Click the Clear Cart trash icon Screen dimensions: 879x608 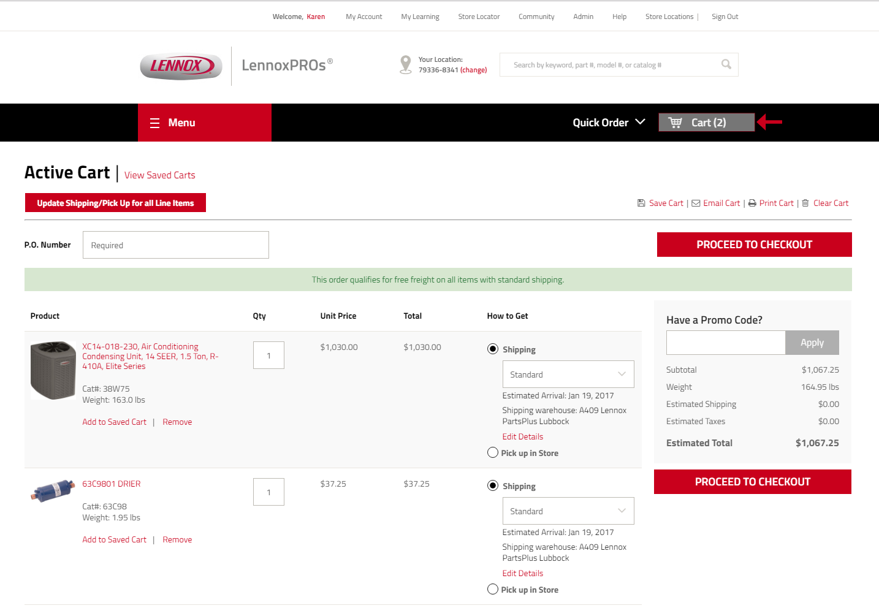click(x=805, y=203)
